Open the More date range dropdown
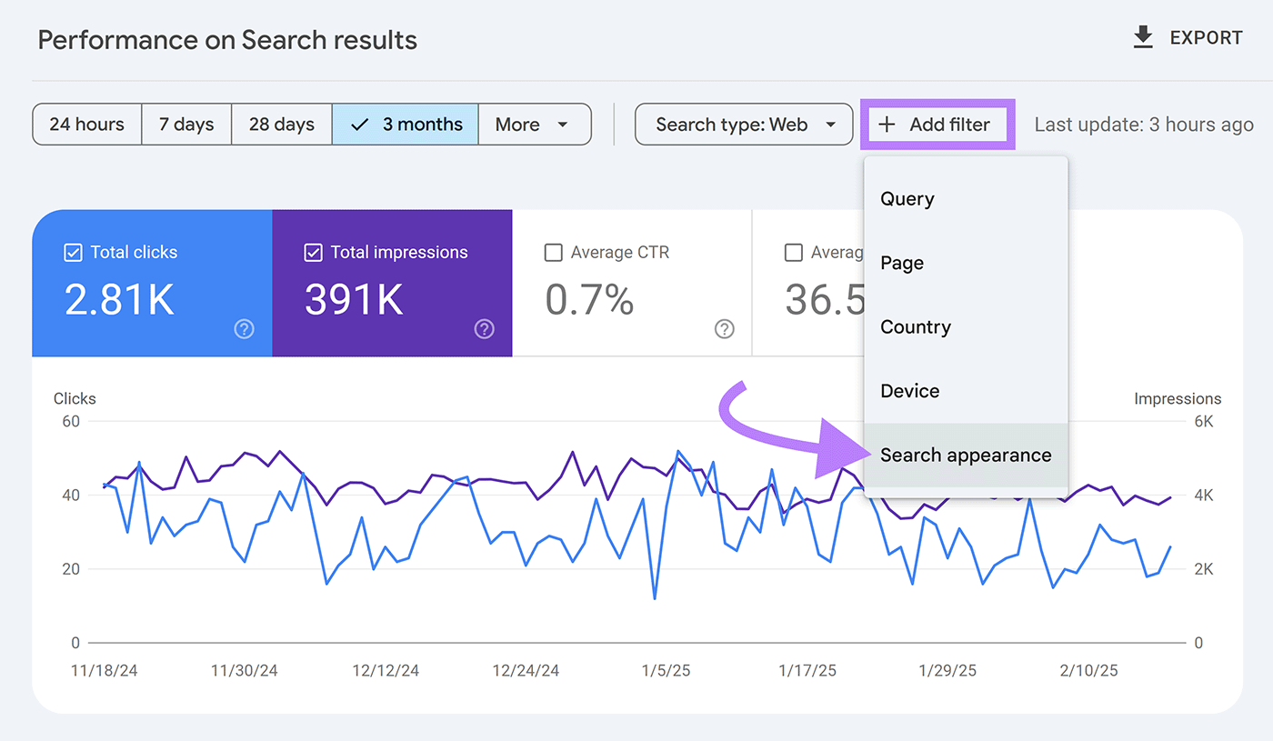Image resolution: width=1273 pixels, height=741 pixels. [535, 125]
